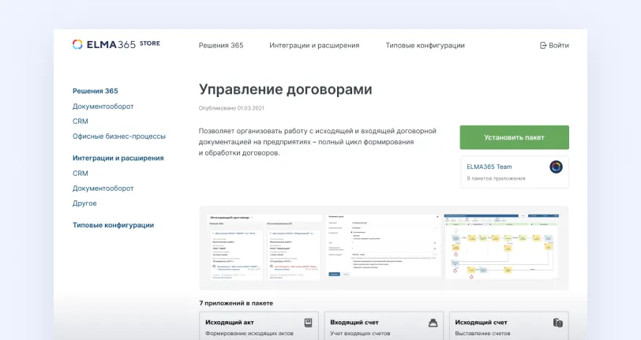Open Офисные бизнес-процессы sidebar link
The image size is (641, 340).
(x=119, y=136)
